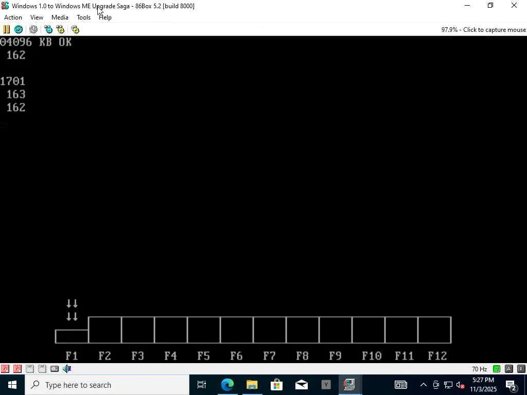Image resolution: width=527 pixels, height=395 pixels.
Task: Open Microsoft Store from taskbar
Action: [x=276, y=385]
